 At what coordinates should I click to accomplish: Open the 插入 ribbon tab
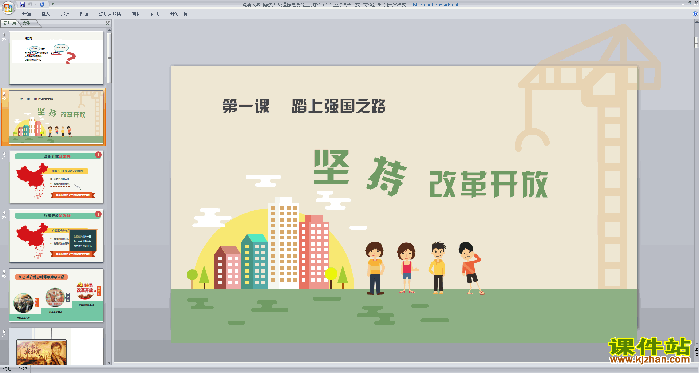point(46,14)
